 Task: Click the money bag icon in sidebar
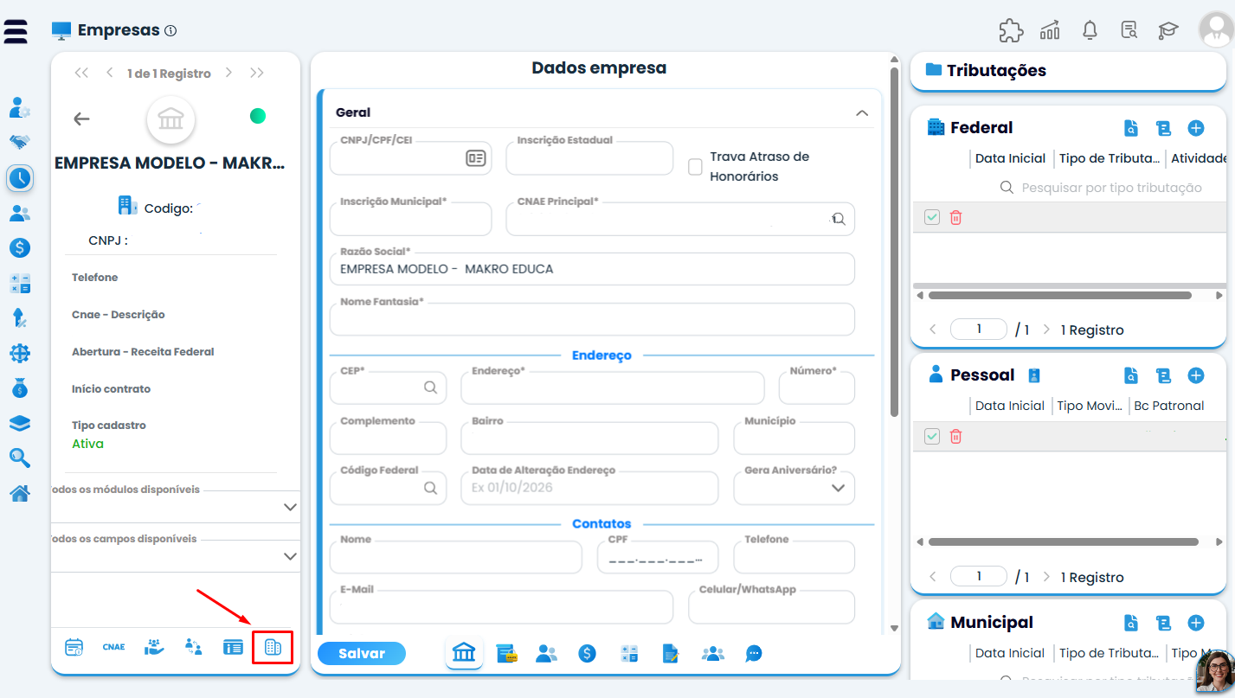20,388
